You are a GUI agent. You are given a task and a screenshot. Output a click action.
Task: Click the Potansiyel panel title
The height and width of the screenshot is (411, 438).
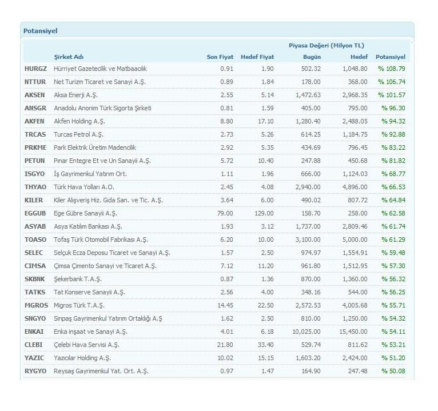tap(40, 31)
